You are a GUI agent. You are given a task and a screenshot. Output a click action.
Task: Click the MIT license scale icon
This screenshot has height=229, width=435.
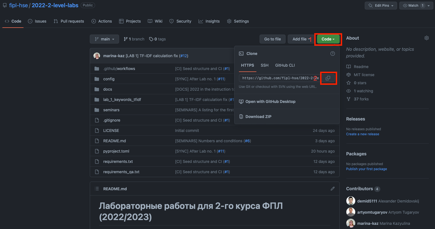pos(349,75)
